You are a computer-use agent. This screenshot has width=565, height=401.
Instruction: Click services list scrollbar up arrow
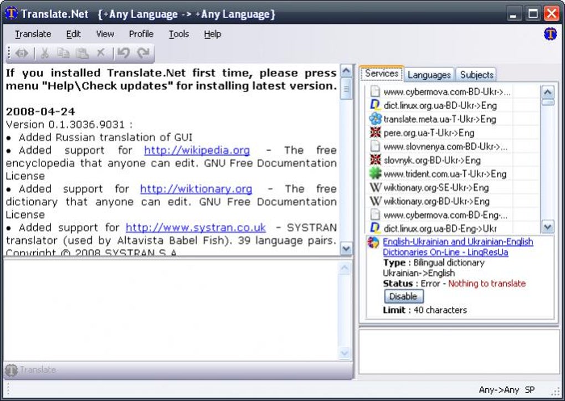pyautogui.click(x=548, y=92)
